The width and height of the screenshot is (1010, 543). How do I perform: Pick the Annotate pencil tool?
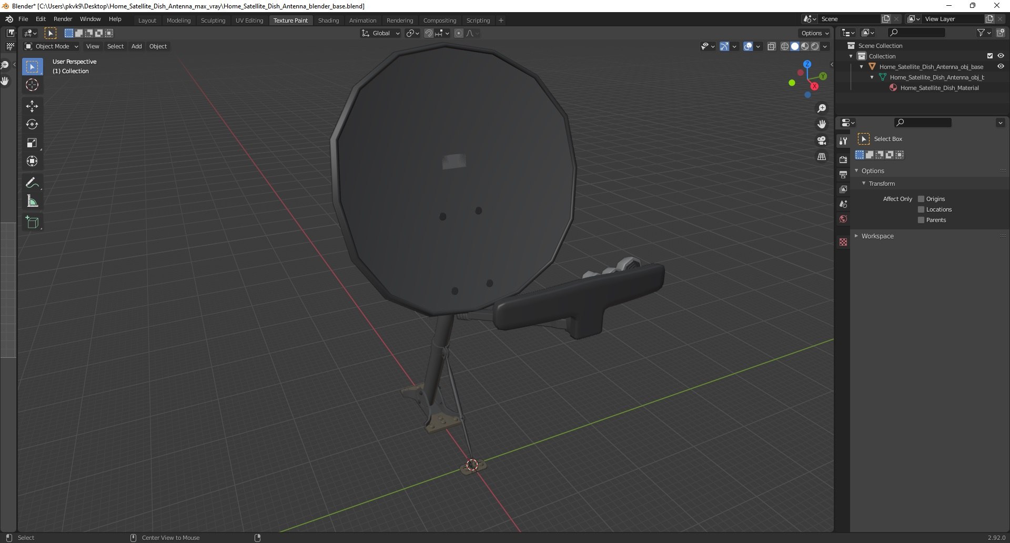click(x=32, y=183)
